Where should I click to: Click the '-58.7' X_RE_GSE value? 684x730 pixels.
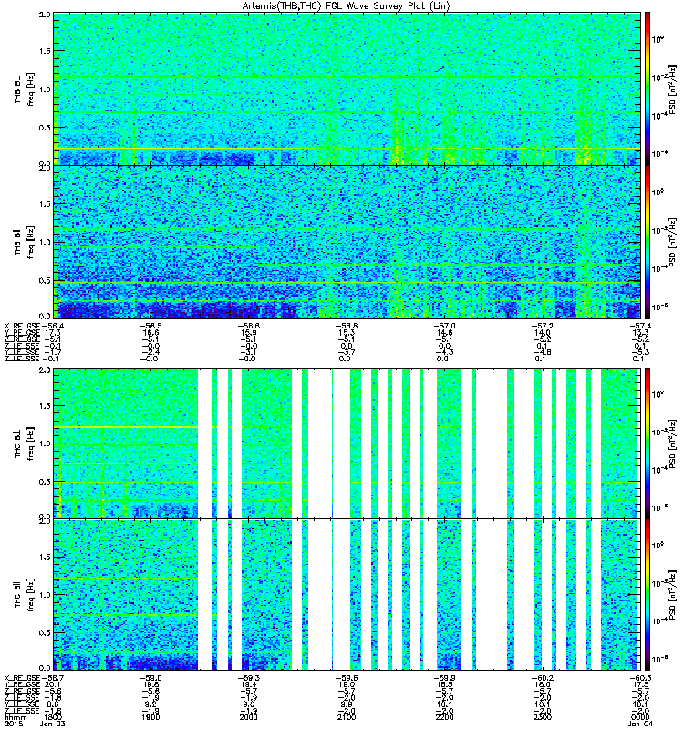[x=53, y=678]
